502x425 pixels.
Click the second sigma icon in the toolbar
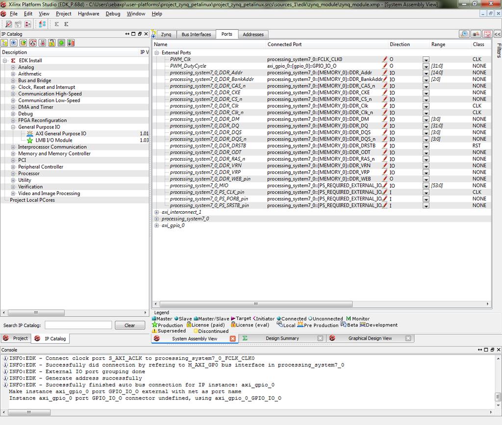point(66,24)
